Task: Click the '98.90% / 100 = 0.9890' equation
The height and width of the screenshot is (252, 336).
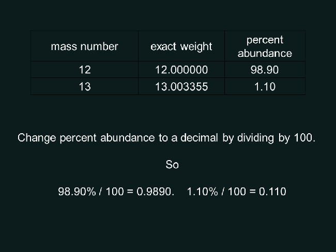Action: coord(115,192)
